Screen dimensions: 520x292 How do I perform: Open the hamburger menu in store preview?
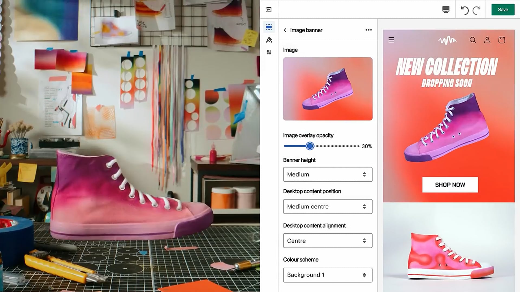[x=391, y=40]
